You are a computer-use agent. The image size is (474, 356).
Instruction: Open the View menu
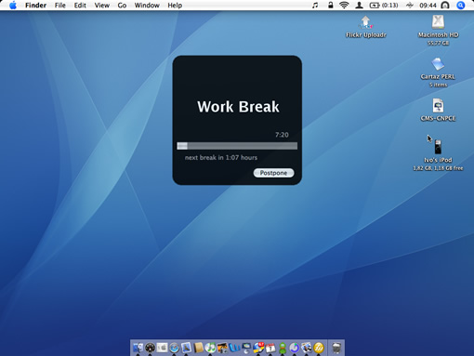pyautogui.click(x=102, y=6)
